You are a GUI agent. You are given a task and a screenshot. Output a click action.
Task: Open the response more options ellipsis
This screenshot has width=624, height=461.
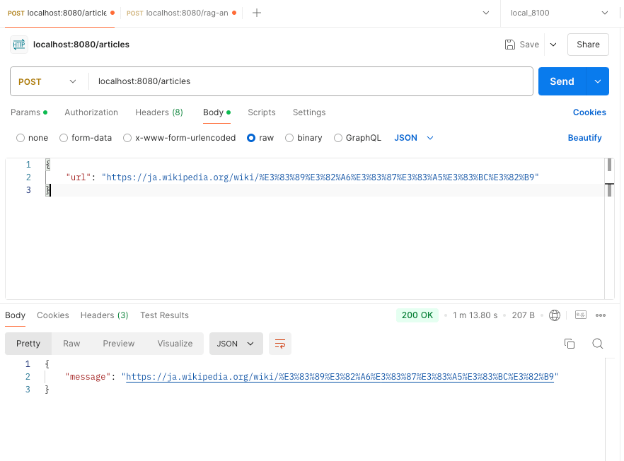[x=601, y=315]
